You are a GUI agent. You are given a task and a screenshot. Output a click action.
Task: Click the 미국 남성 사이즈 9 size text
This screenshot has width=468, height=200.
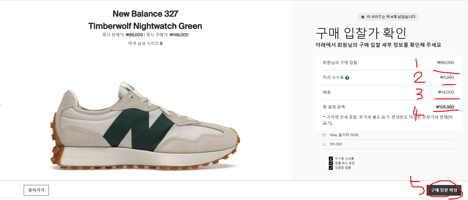tap(145, 44)
